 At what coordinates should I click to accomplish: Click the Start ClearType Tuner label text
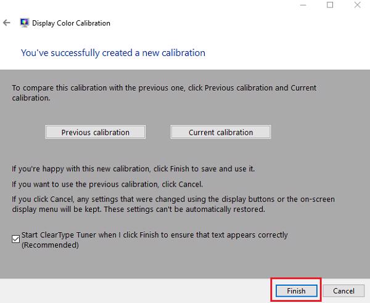point(154,235)
